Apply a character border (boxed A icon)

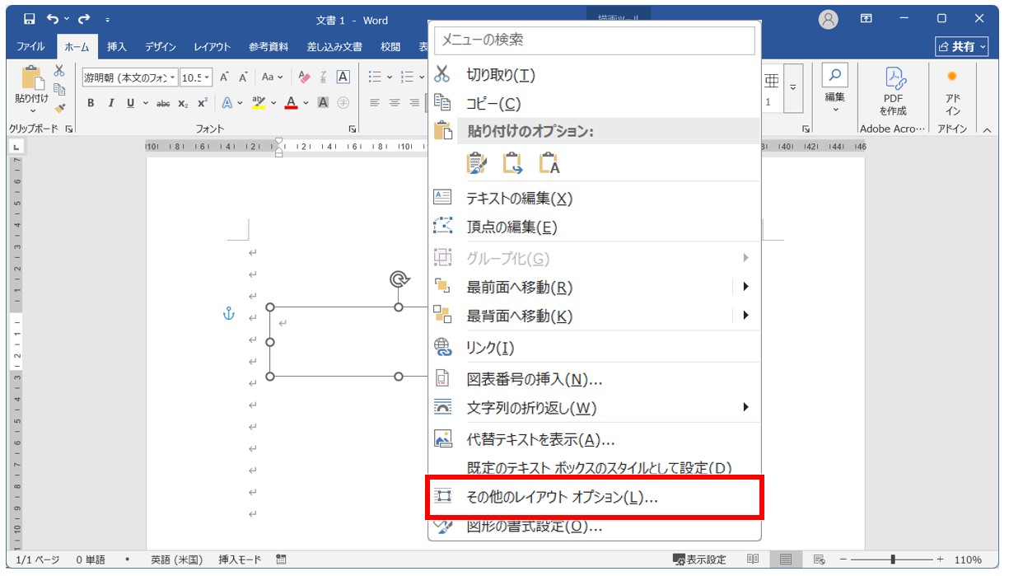(343, 77)
